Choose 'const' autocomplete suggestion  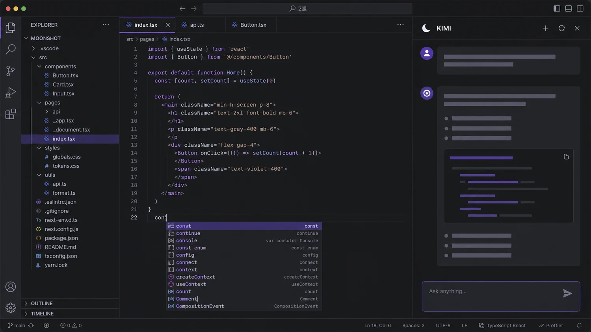[x=244, y=226]
